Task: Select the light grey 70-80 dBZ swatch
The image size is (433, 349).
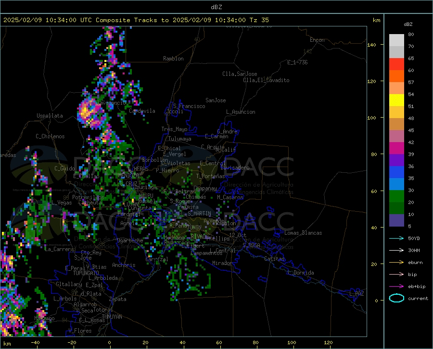Action: (x=396, y=40)
